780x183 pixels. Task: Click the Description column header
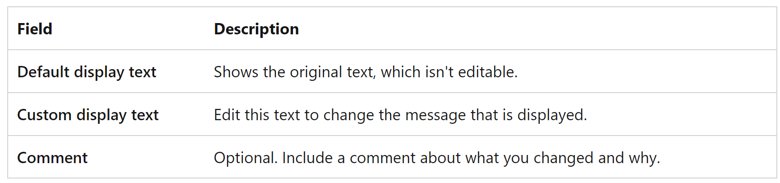(x=256, y=29)
